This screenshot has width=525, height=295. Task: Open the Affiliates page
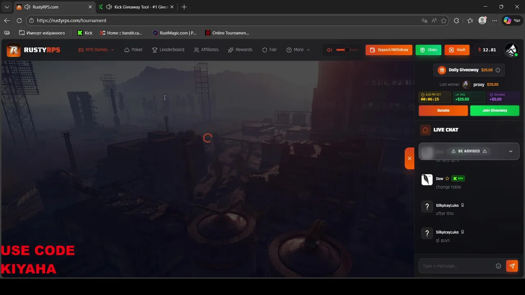click(206, 50)
